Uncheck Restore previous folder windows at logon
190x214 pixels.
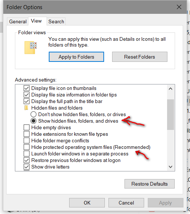(27, 160)
